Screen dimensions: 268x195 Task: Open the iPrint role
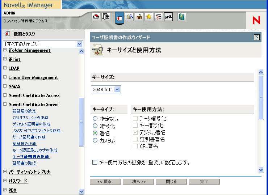[x=14, y=59]
